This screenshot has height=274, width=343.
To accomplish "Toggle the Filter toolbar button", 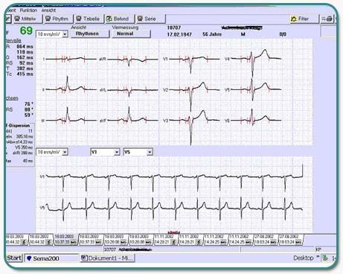I will pyautogui.click(x=304, y=19).
